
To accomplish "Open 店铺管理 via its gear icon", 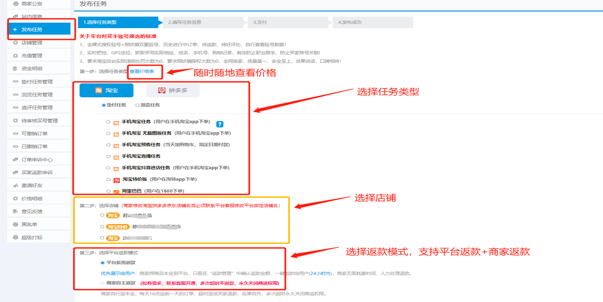I will pos(16,42).
